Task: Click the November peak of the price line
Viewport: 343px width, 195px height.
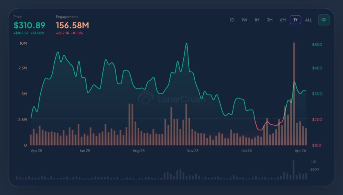Action: [187, 43]
